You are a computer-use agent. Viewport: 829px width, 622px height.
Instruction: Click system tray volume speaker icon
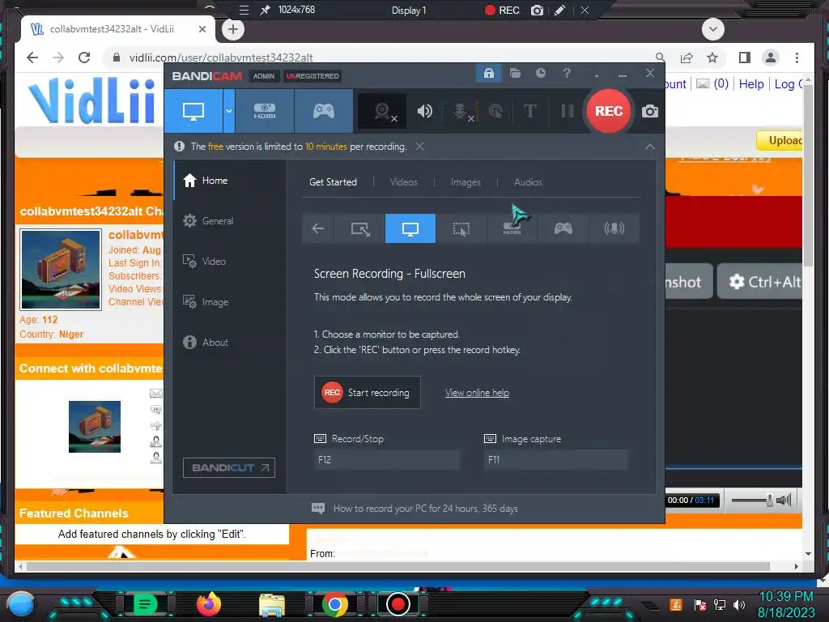click(739, 604)
